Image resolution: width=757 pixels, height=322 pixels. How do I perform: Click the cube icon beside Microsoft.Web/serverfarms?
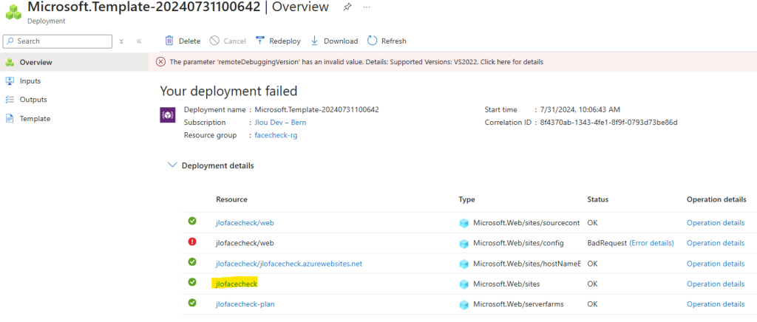coord(464,305)
